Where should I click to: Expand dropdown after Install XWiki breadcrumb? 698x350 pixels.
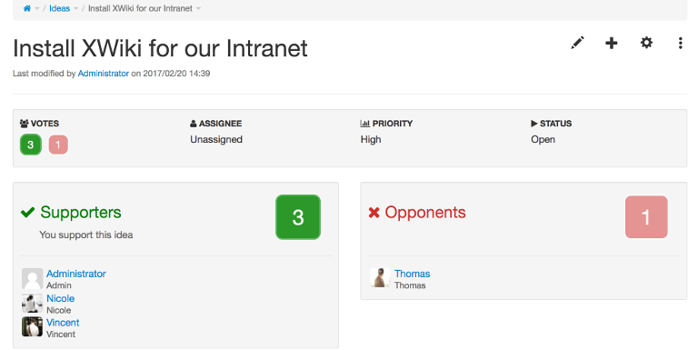198,8
